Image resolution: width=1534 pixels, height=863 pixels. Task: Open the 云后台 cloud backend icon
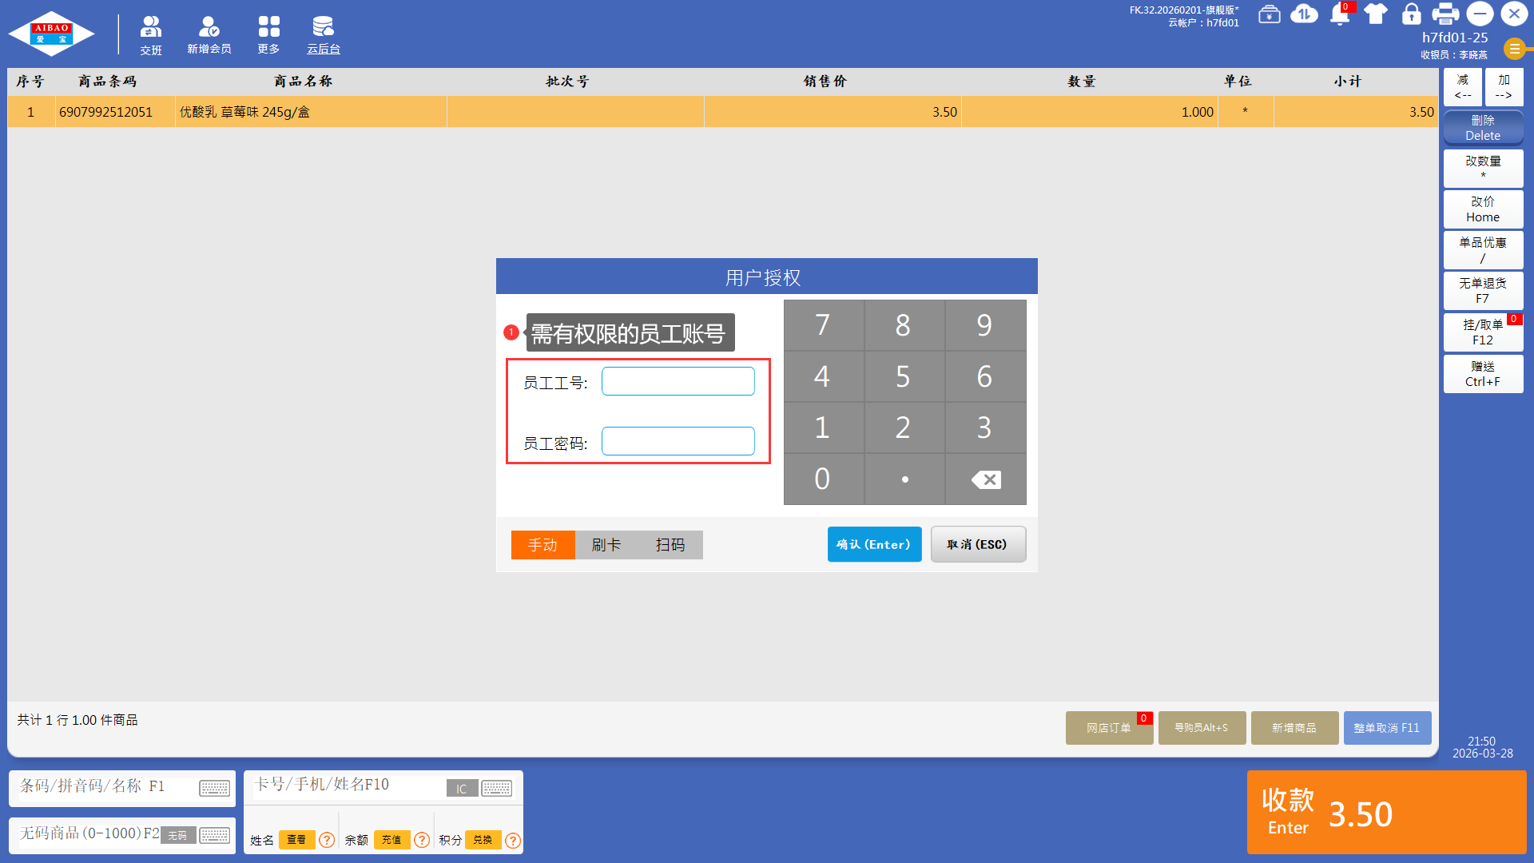point(323,36)
